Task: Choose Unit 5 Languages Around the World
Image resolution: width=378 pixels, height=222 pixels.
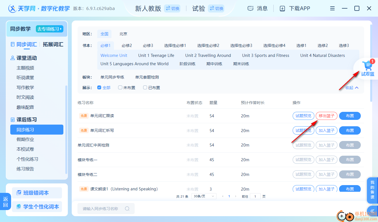Action: coord(135,64)
